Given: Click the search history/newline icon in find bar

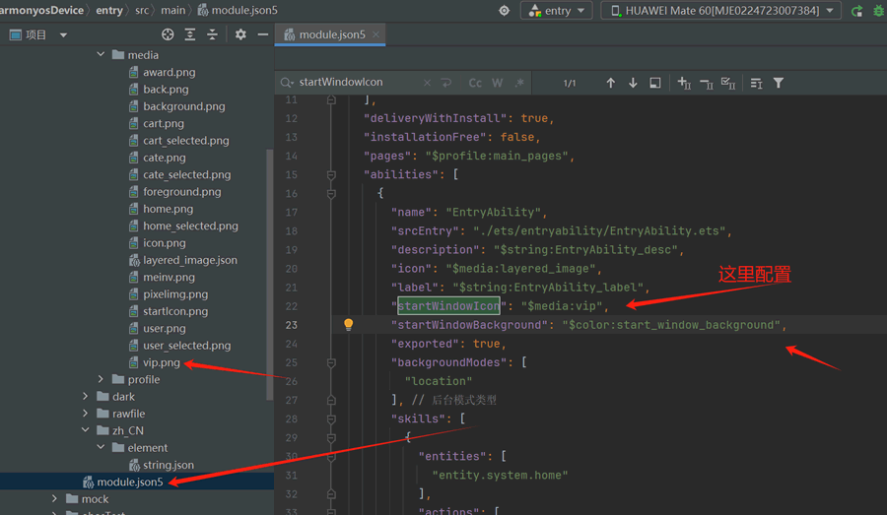Looking at the screenshot, I should tap(446, 83).
